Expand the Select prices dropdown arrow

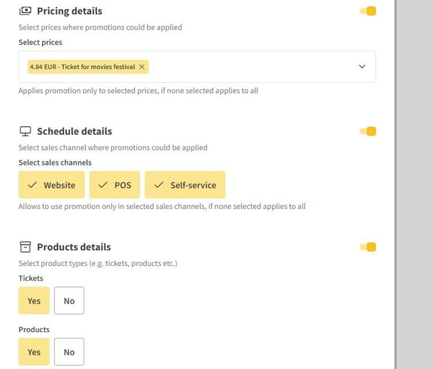(362, 67)
